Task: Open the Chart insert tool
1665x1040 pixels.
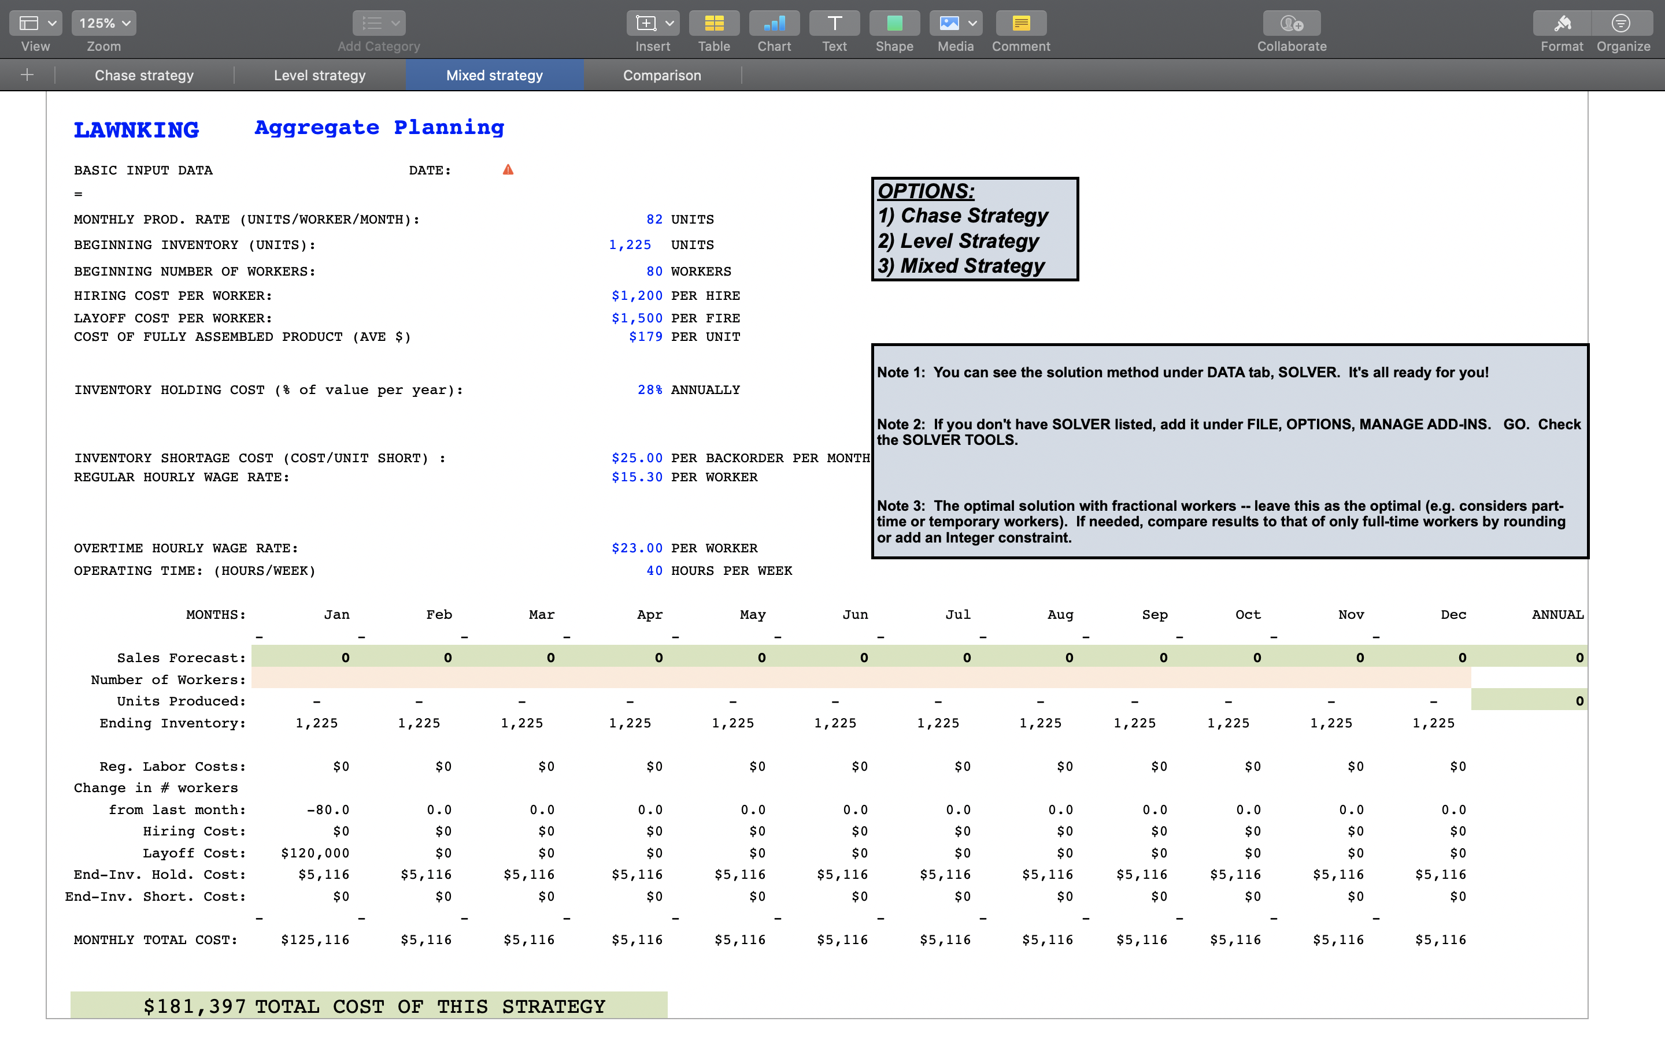Action: (x=774, y=23)
